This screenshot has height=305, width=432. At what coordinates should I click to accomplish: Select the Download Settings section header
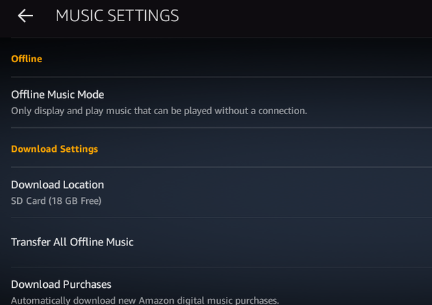[55, 149]
